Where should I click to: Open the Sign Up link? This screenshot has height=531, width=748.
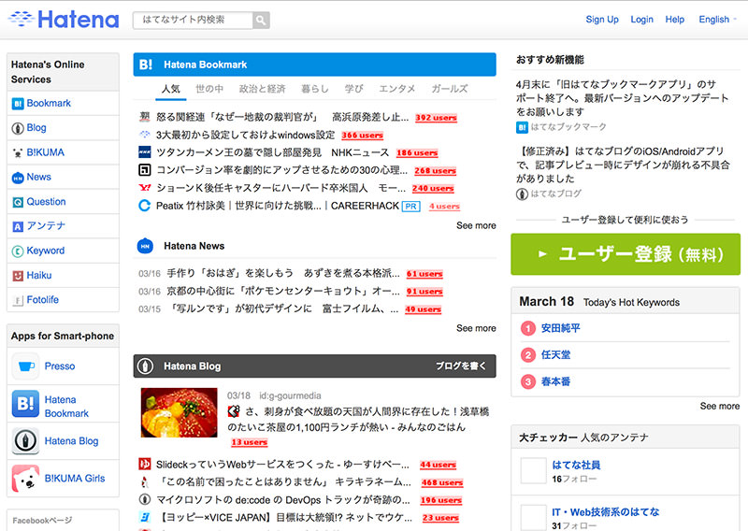click(x=602, y=20)
